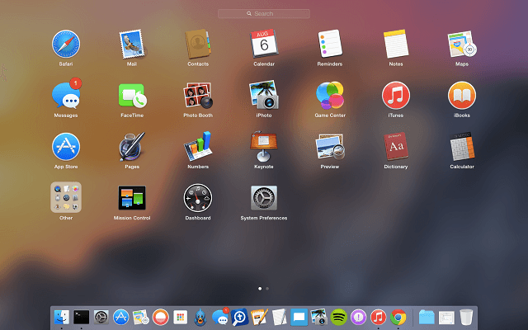Click the Pages icon in the Dock
528x330 pixels.
pyautogui.click(x=259, y=317)
